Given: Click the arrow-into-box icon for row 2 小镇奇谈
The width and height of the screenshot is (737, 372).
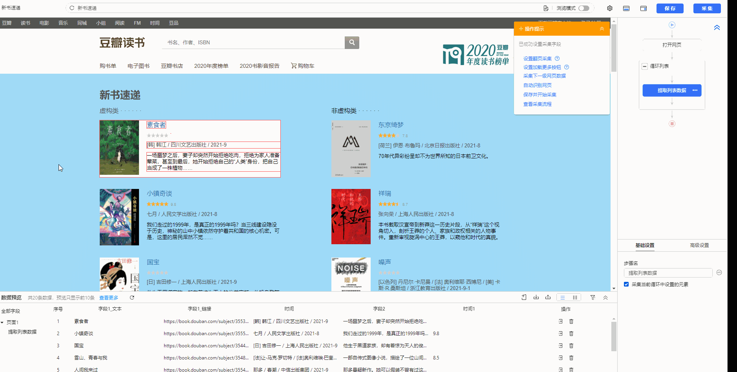Looking at the screenshot, I should pyautogui.click(x=560, y=333).
